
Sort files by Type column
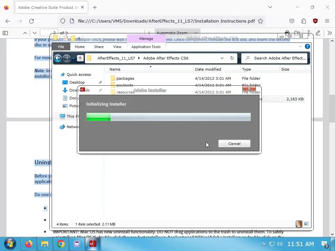pos(260,69)
